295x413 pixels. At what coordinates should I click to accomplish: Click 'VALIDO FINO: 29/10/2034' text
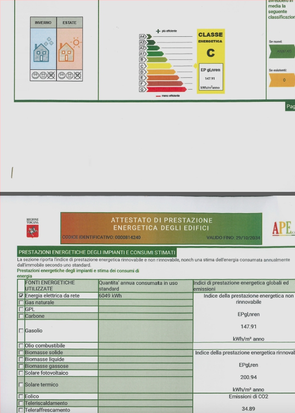click(x=233, y=238)
